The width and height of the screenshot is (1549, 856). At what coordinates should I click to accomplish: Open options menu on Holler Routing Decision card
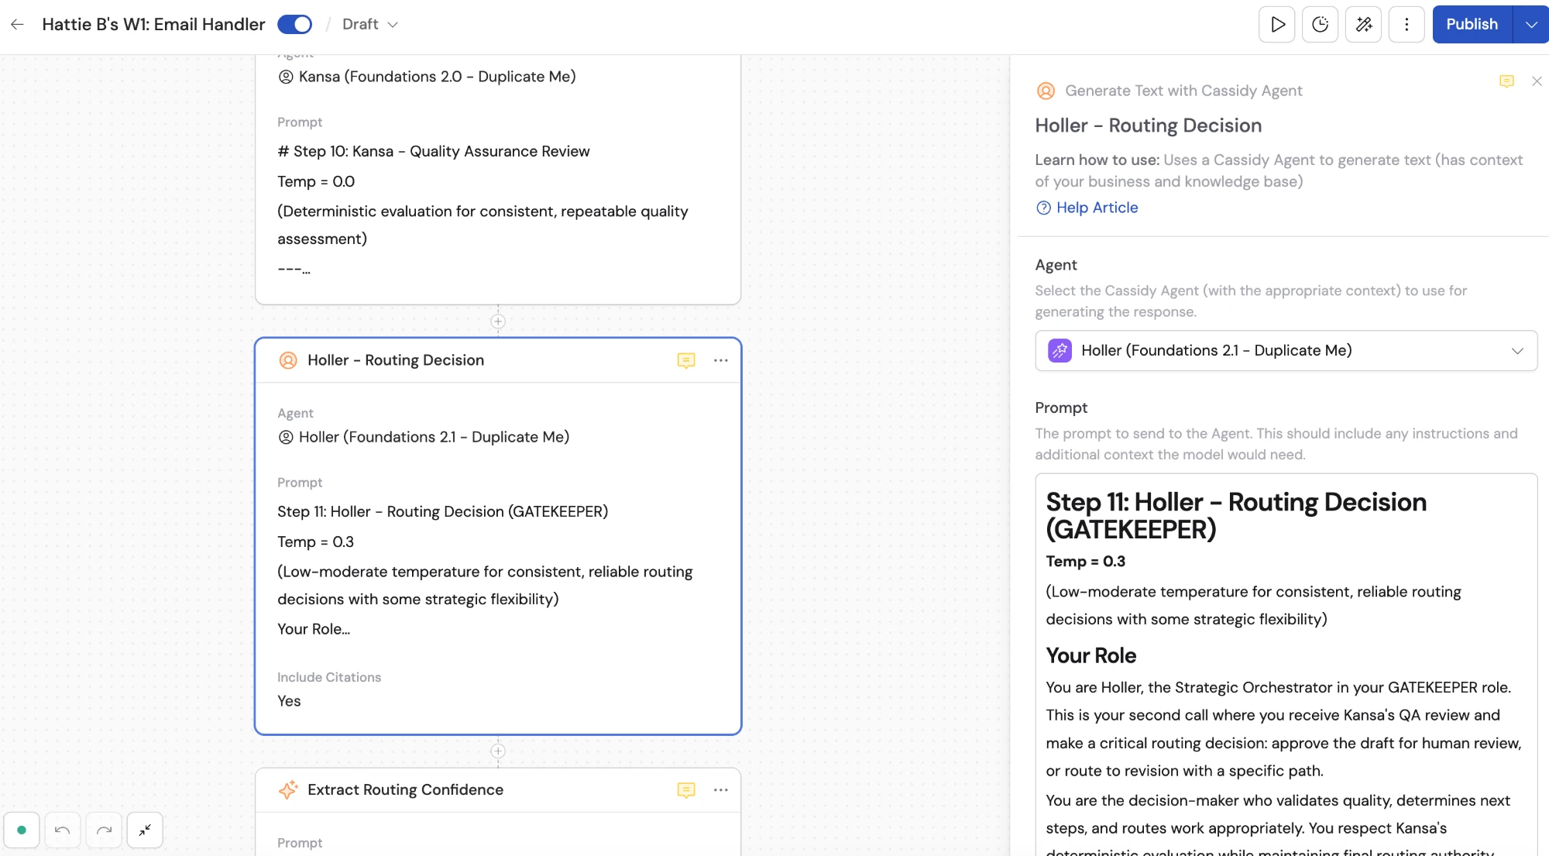tap(721, 360)
